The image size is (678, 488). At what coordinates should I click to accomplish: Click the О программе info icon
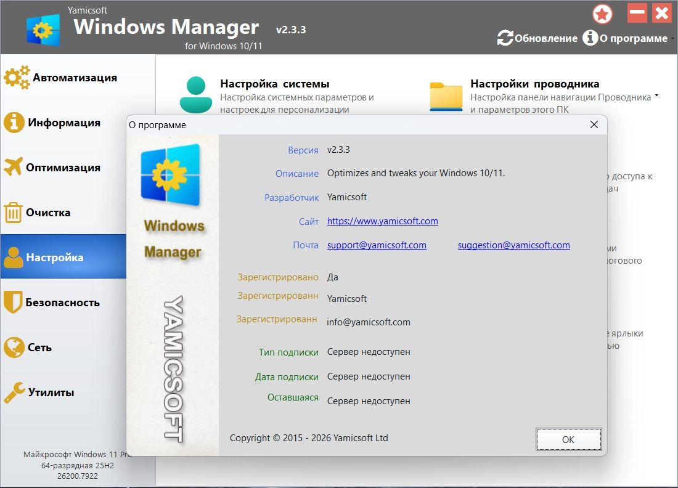coord(590,38)
